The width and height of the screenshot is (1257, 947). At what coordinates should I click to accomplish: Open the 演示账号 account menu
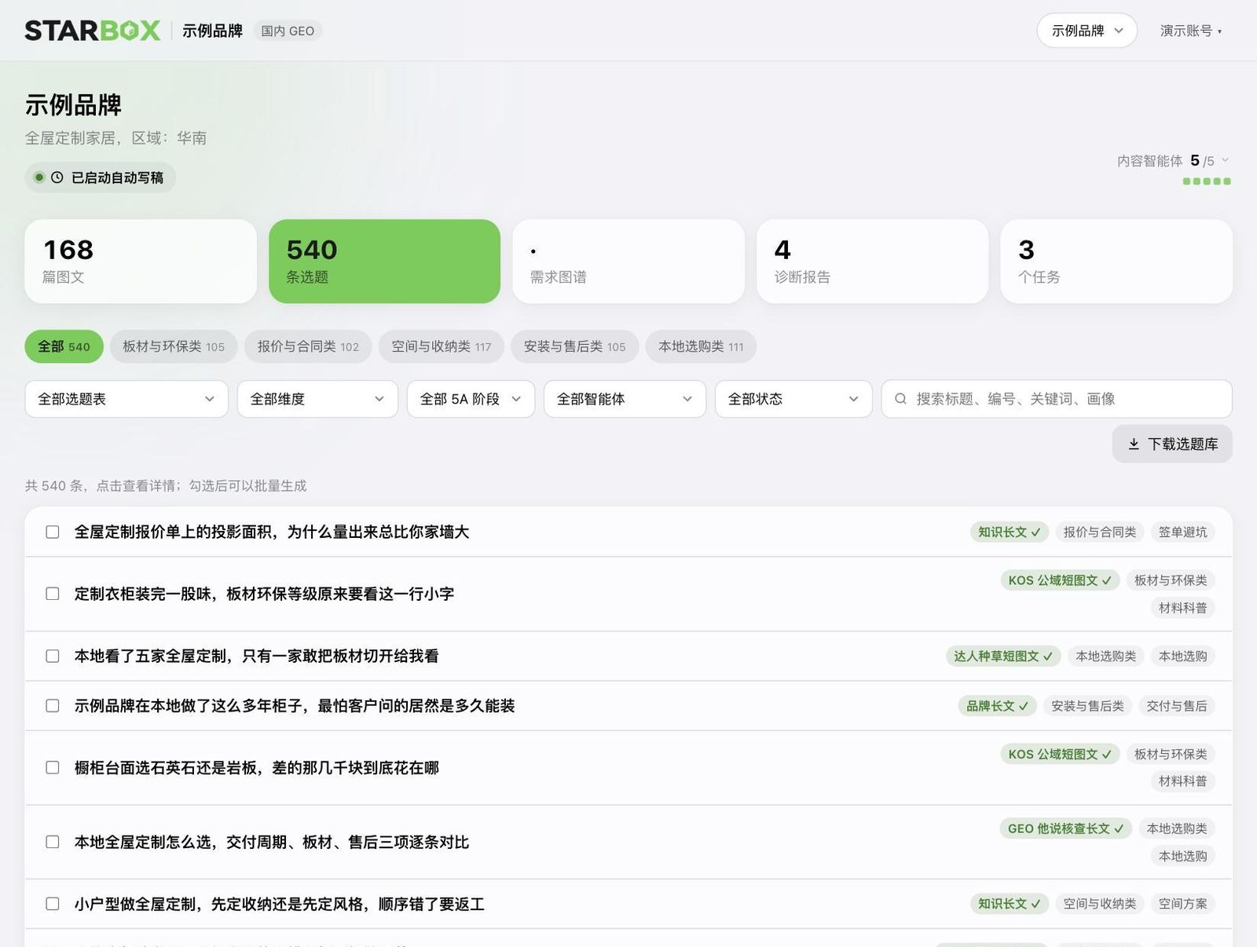click(x=1191, y=31)
